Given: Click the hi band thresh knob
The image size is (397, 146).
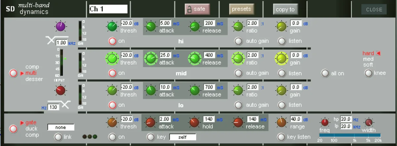Looking at the screenshot, I should coord(112,26).
